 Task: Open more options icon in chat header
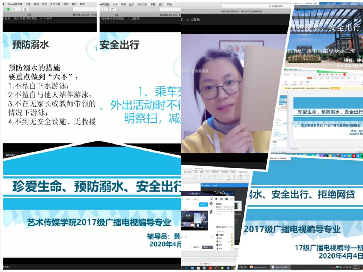coord(231,199)
